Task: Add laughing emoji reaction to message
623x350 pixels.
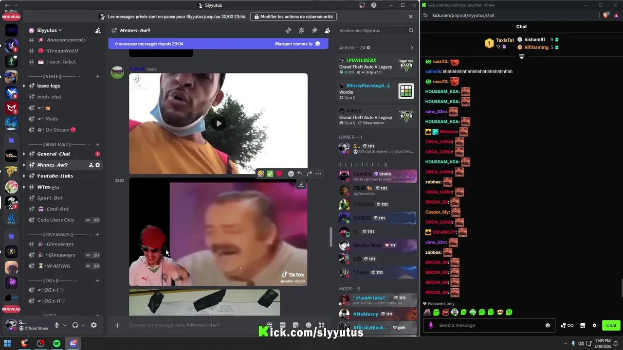Action: tap(261, 174)
